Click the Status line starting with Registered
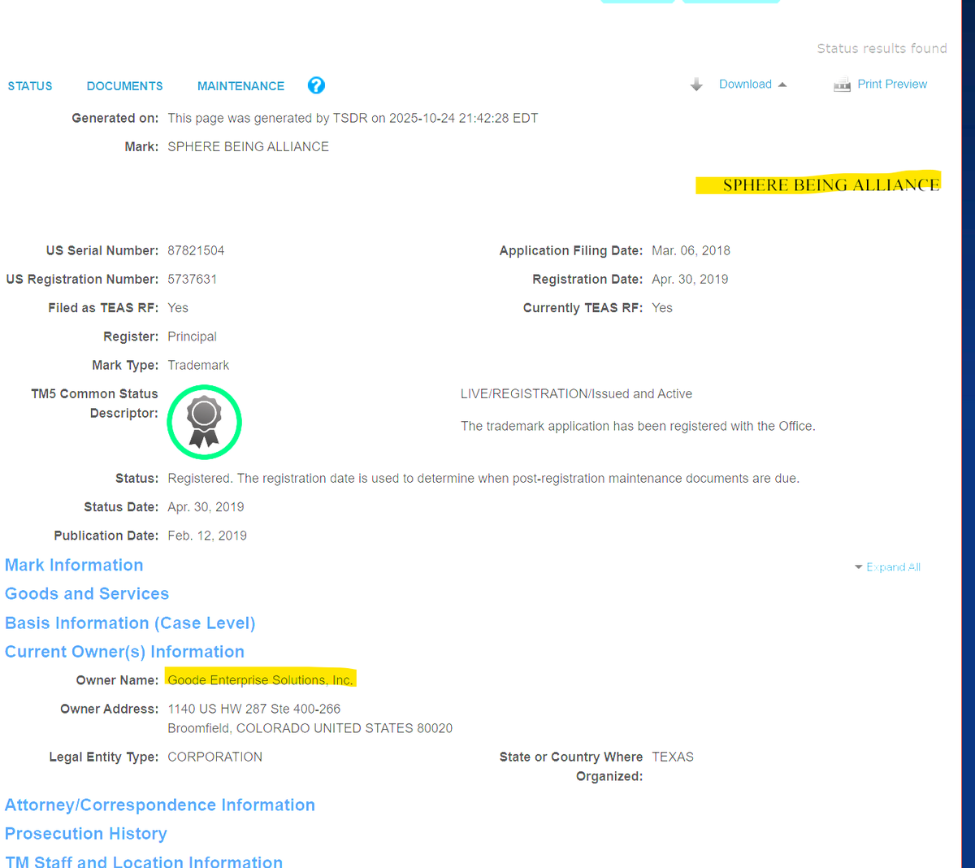This screenshot has width=975, height=868. 483,479
